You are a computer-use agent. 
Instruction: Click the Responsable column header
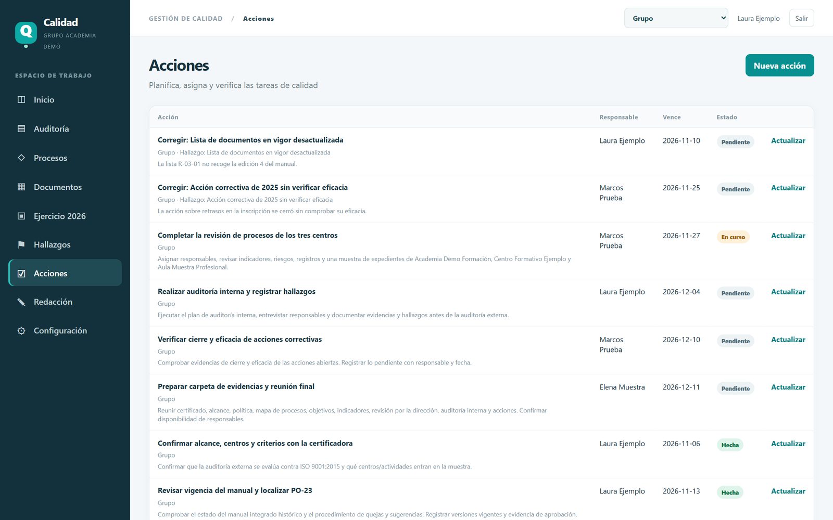619,117
